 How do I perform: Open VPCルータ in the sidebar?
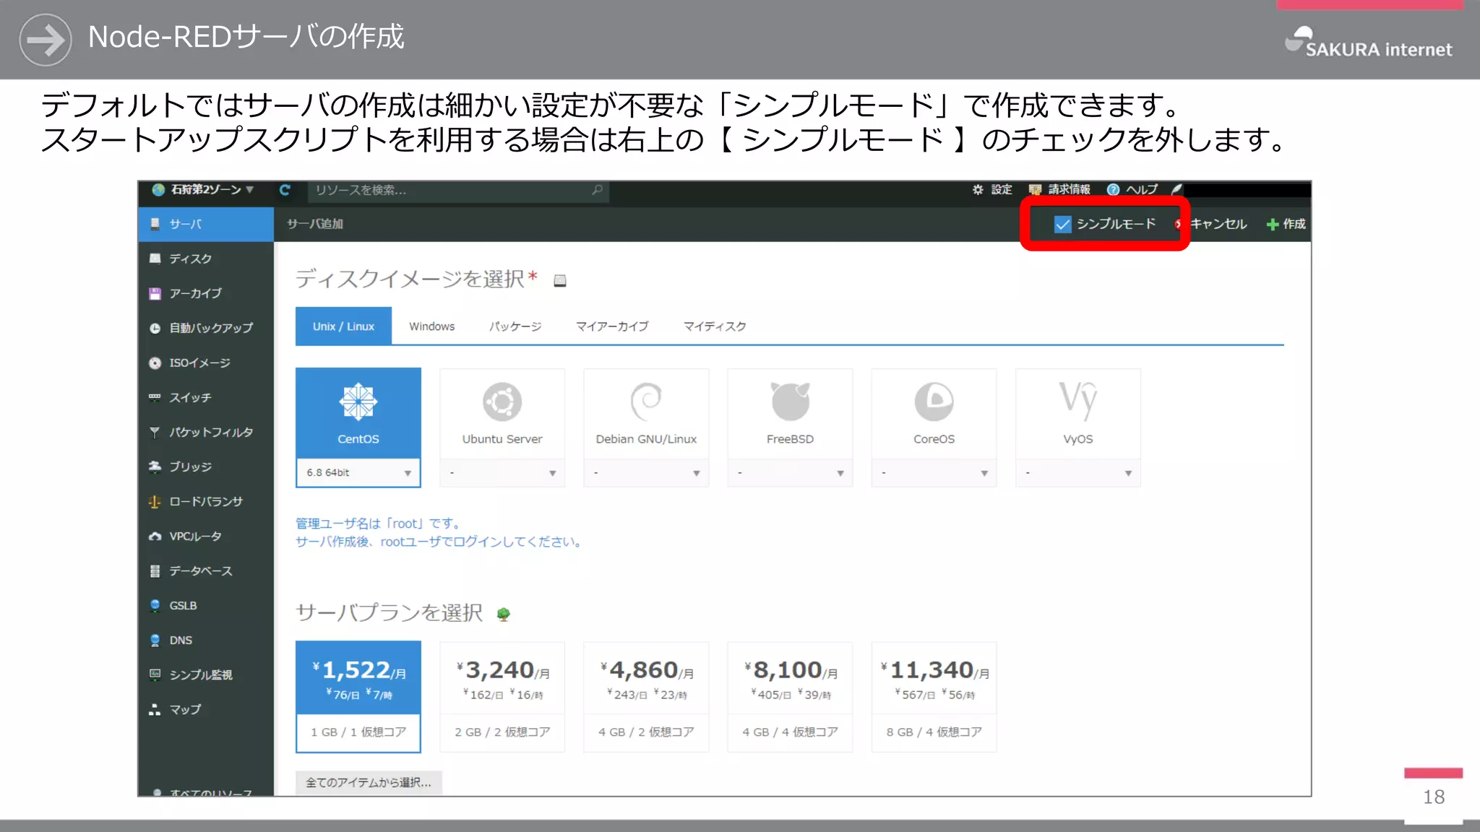point(206,536)
